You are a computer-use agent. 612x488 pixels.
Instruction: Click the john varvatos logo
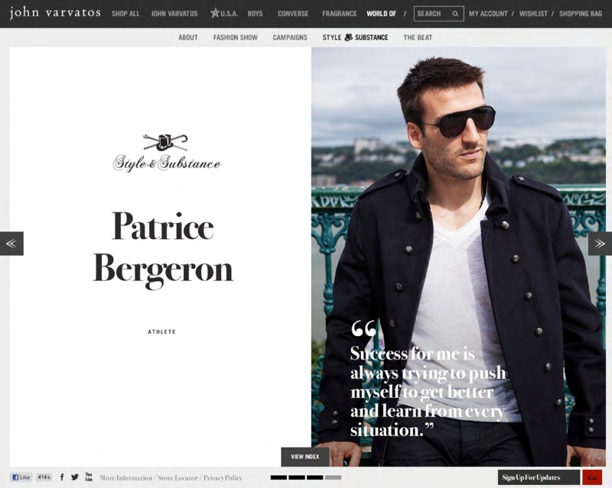point(55,12)
